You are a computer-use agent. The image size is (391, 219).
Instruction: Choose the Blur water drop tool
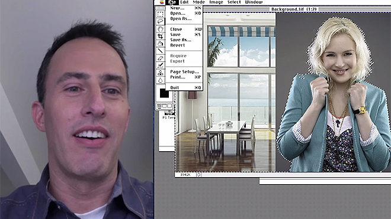click(x=161, y=80)
